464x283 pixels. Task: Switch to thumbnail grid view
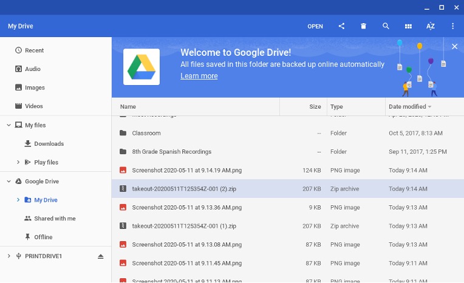point(408,26)
